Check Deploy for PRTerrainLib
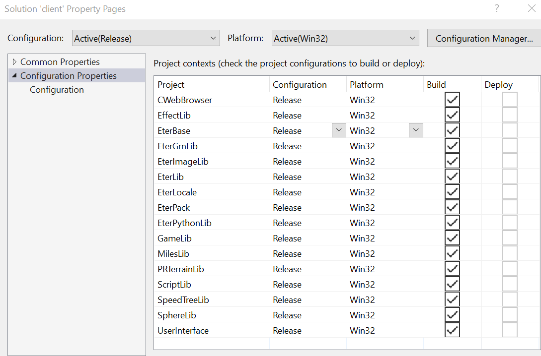The image size is (541, 356). (510, 269)
